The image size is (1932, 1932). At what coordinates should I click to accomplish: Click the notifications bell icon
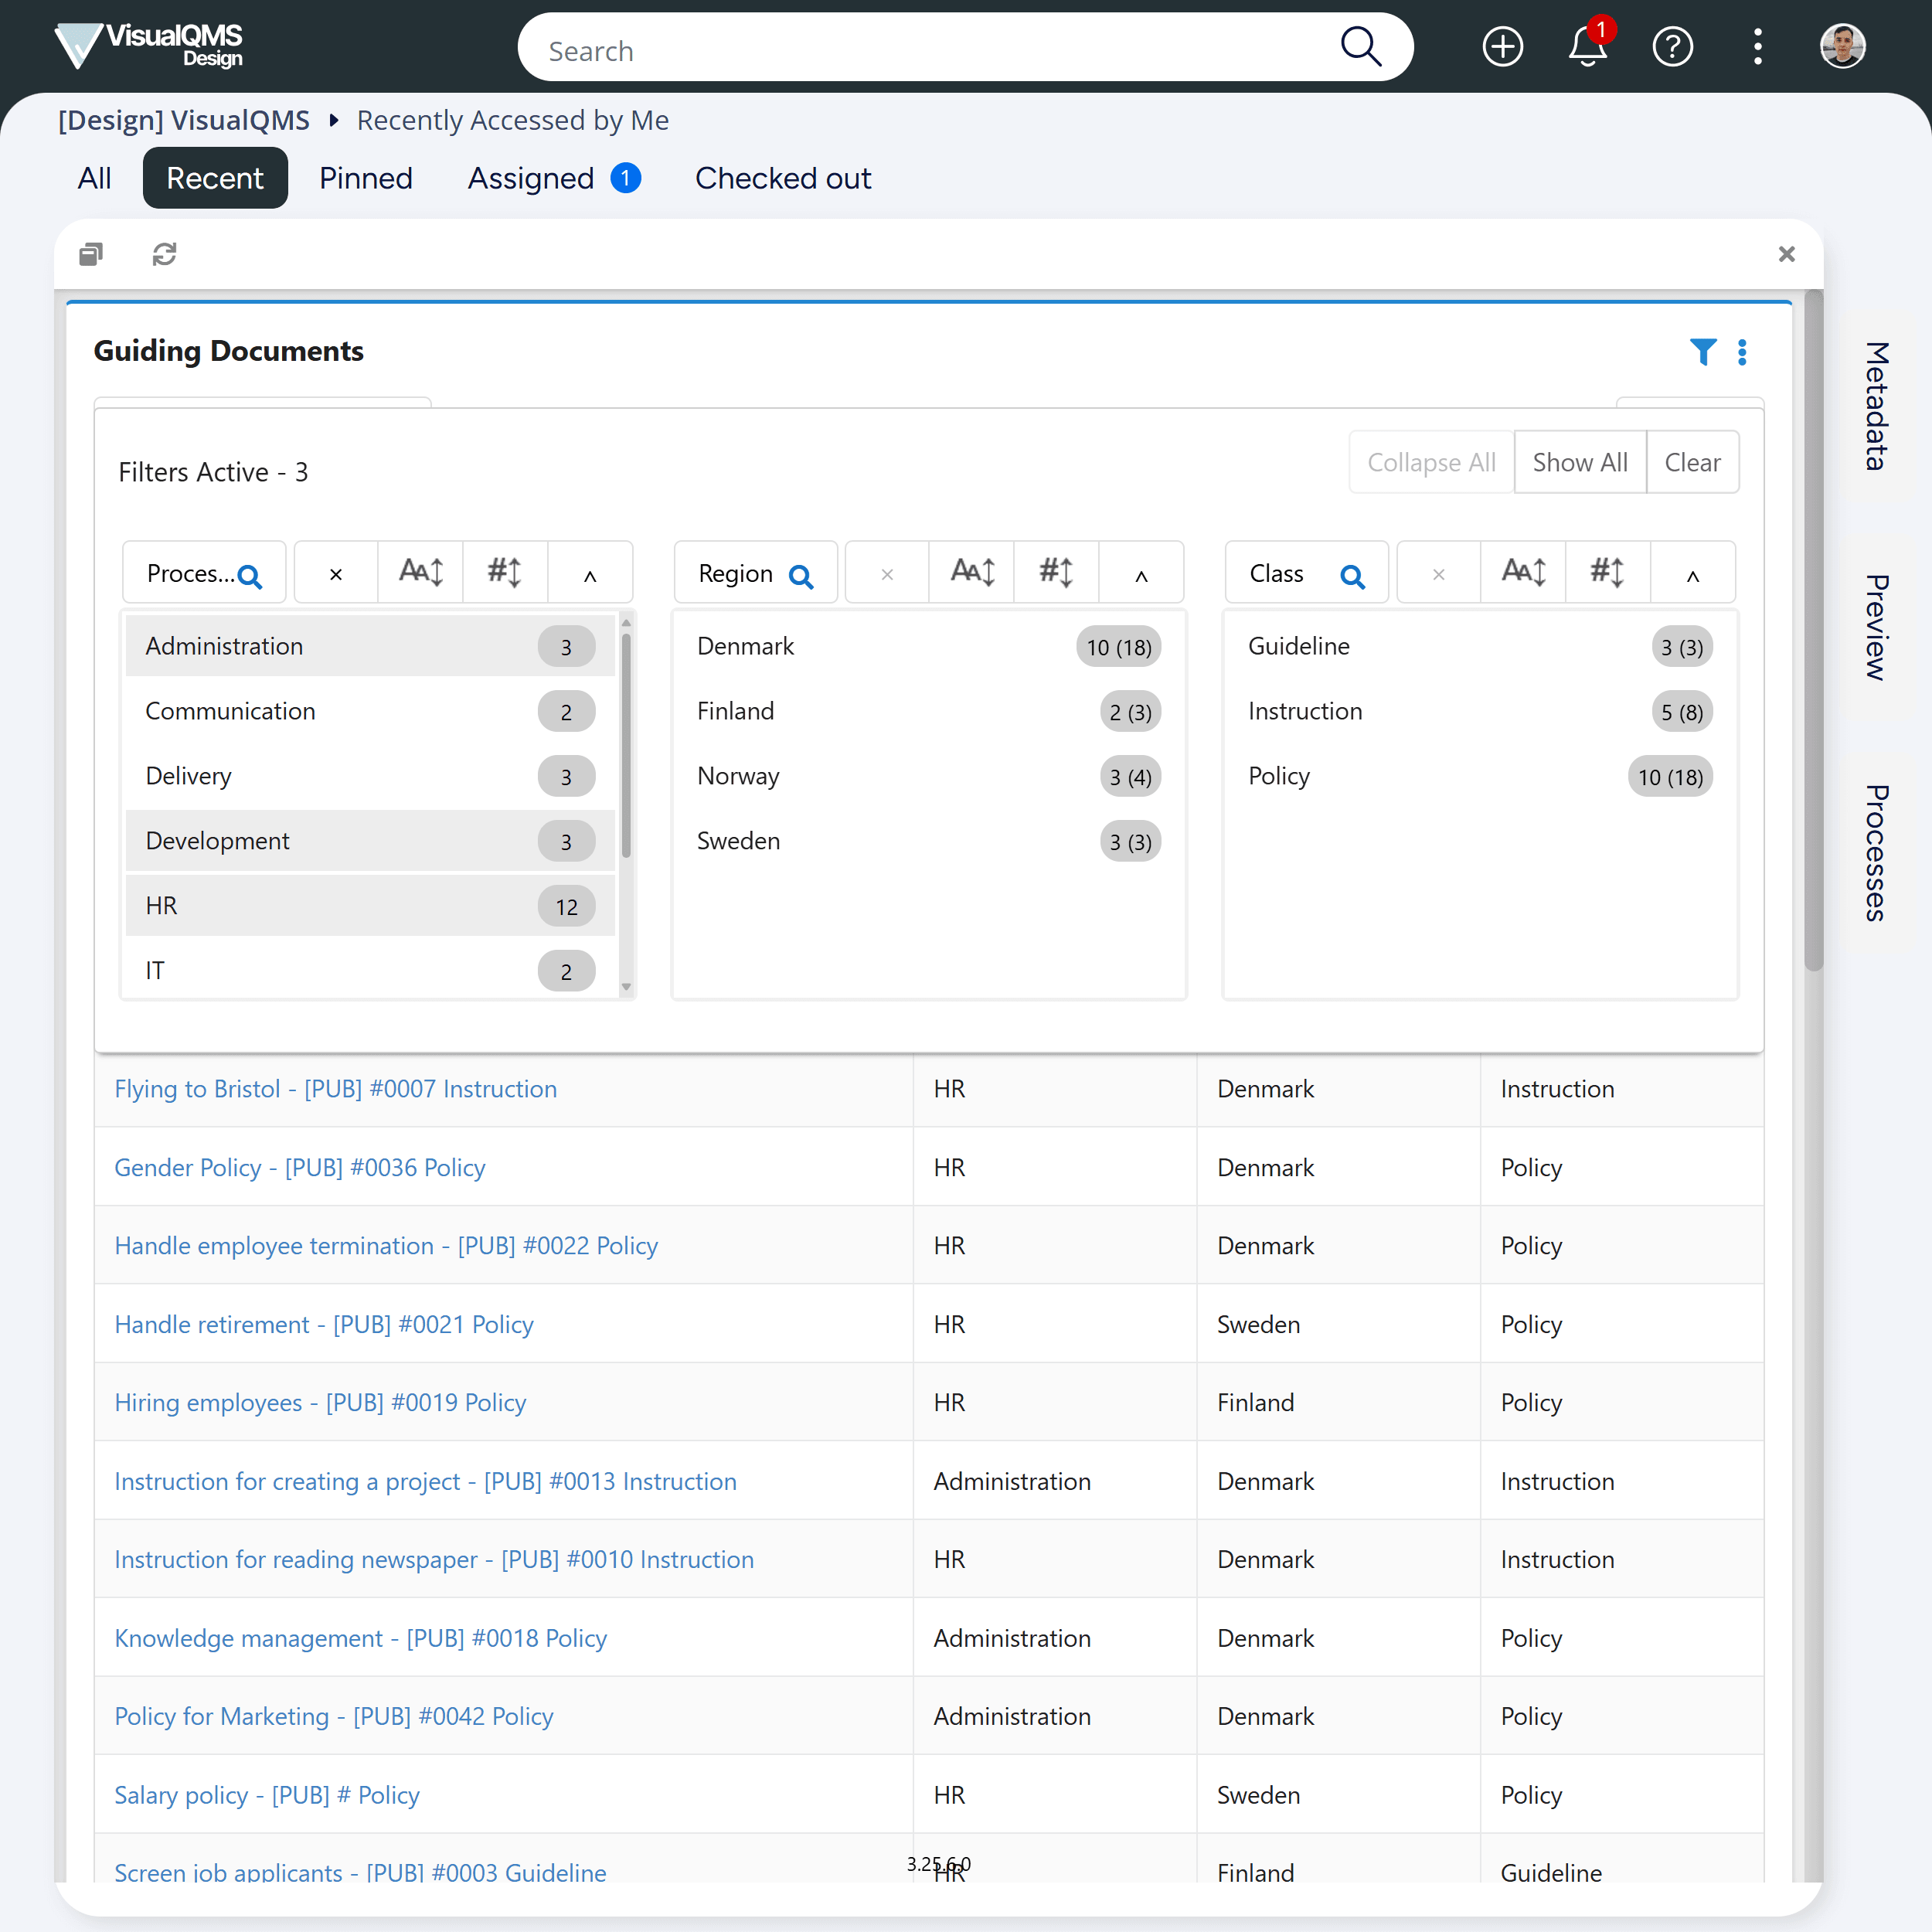(1586, 47)
